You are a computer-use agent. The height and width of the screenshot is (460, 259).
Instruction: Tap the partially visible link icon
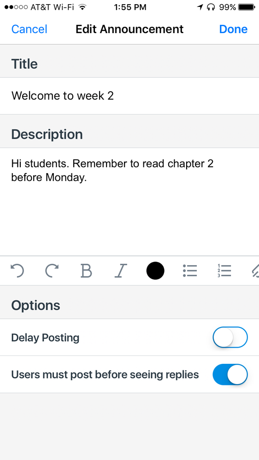click(x=254, y=270)
